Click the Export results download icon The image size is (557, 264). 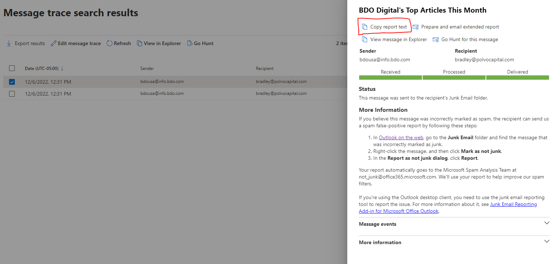point(9,43)
